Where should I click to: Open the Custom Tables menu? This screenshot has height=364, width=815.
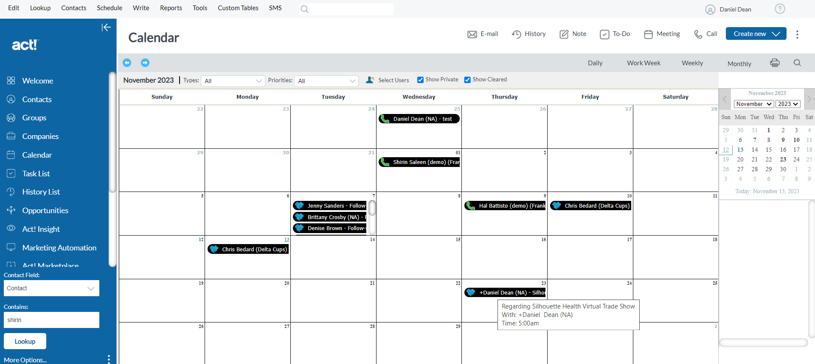click(x=238, y=8)
